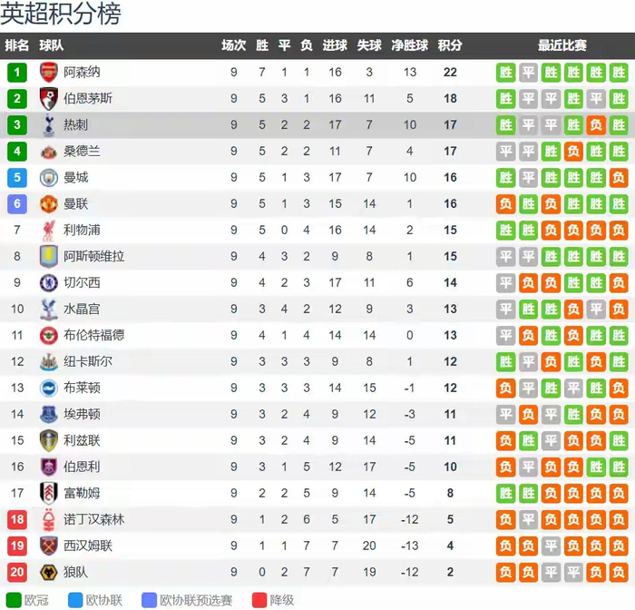Screen dimensions: 635x610
Task: Select the 阿斯顿维拉 team name
Action: pyautogui.click(x=94, y=257)
